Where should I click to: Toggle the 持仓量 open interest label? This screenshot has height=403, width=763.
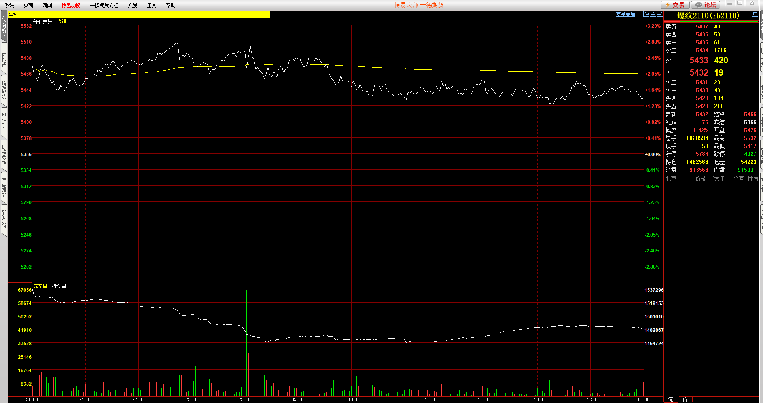click(59, 286)
